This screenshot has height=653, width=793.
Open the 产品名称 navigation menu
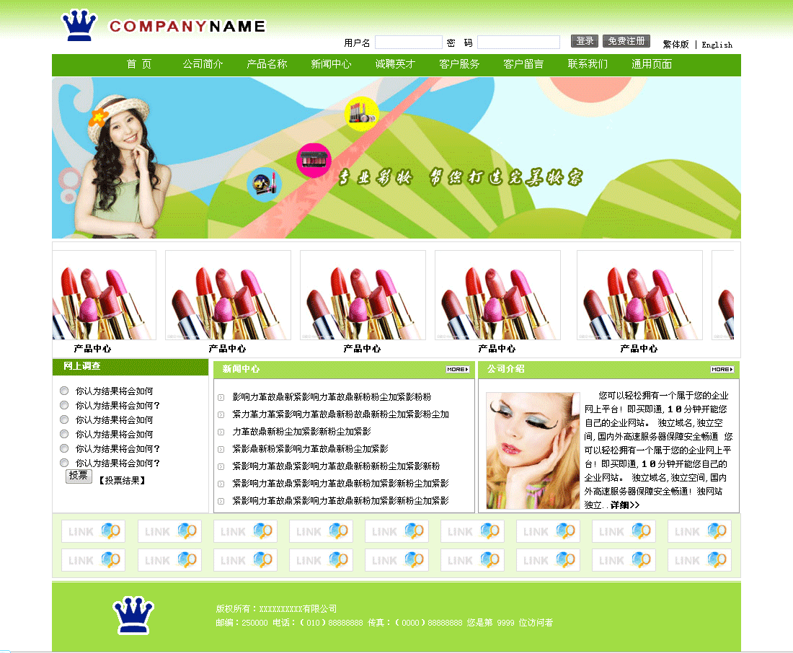(x=267, y=64)
